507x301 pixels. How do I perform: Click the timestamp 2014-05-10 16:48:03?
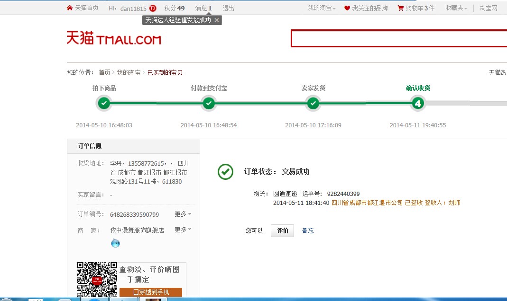pos(104,125)
